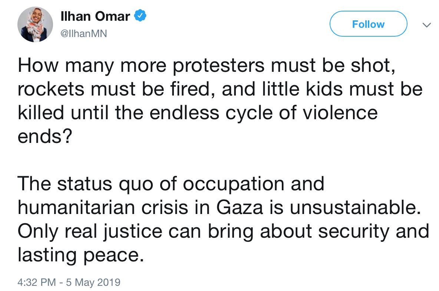
Task: Click the line 'rockets must be fired'
Action: (220, 89)
